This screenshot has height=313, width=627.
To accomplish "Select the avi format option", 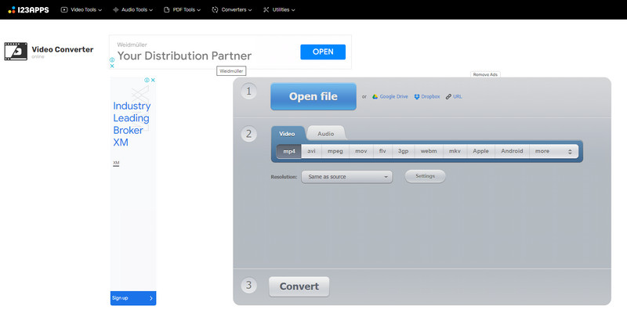I will pyautogui.click(x=311, y=151).
